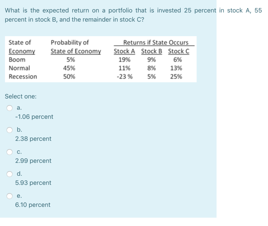Click the Recession row label

point(23,77)
